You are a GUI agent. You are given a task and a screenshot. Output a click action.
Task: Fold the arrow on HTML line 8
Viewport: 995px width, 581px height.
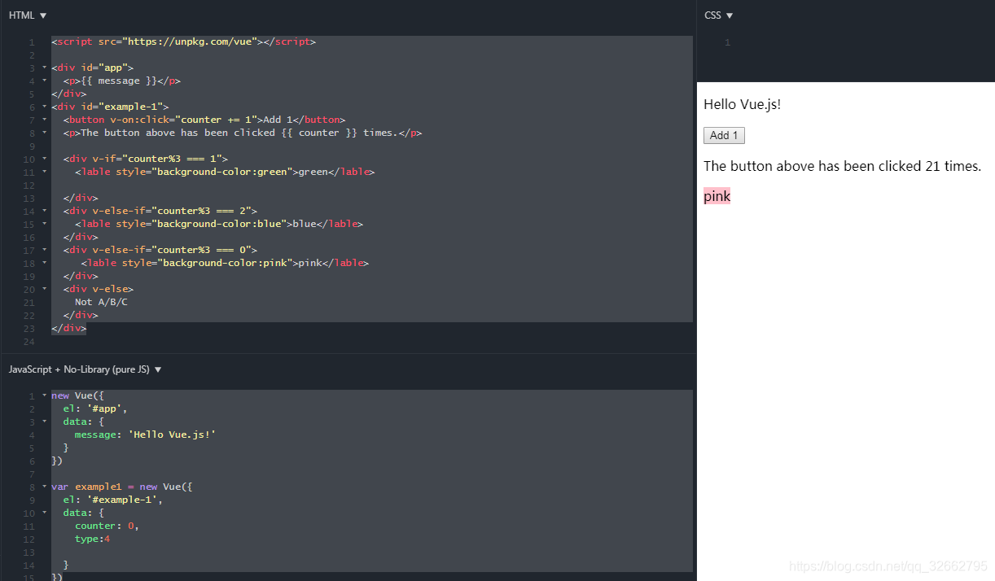[44, 133]
